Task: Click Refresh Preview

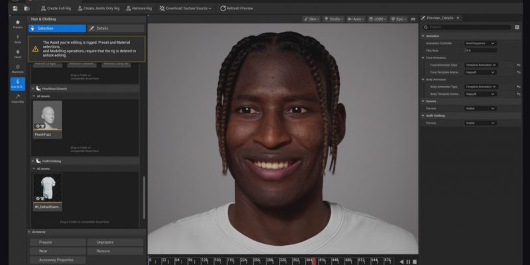Action: 237,8
